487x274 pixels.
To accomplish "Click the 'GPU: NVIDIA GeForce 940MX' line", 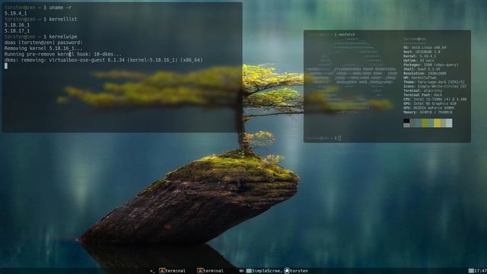I will [429, 108].
